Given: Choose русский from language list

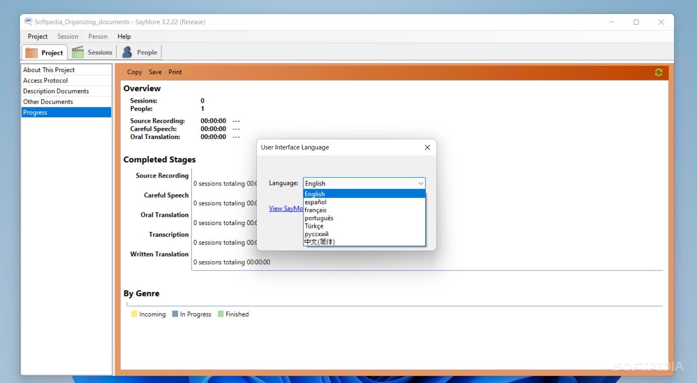Looking at the screenshot, I should tap(364, 234).
